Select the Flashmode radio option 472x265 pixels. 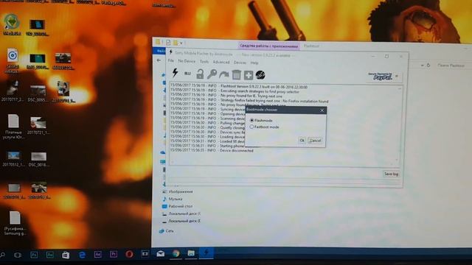[x=261, y=120]
